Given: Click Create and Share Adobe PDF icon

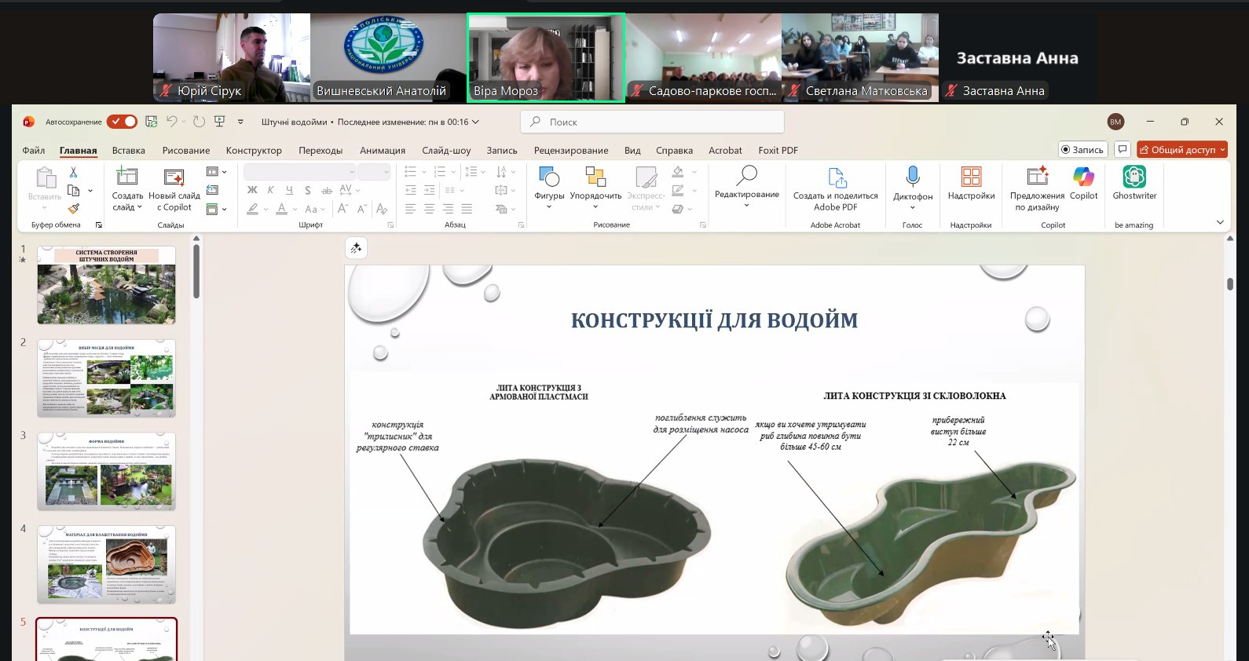Looking at the screenshot, I should (835, 178).
